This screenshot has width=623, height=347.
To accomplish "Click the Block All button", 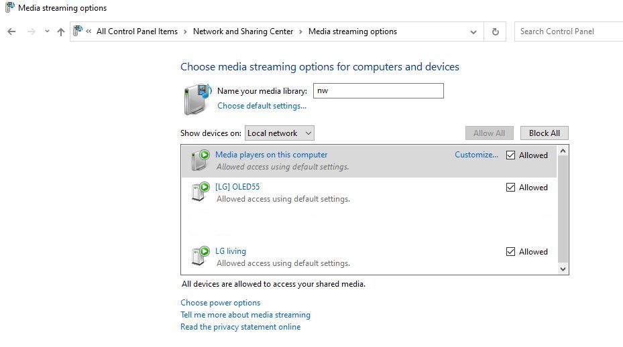I will [x=545, y=133].
